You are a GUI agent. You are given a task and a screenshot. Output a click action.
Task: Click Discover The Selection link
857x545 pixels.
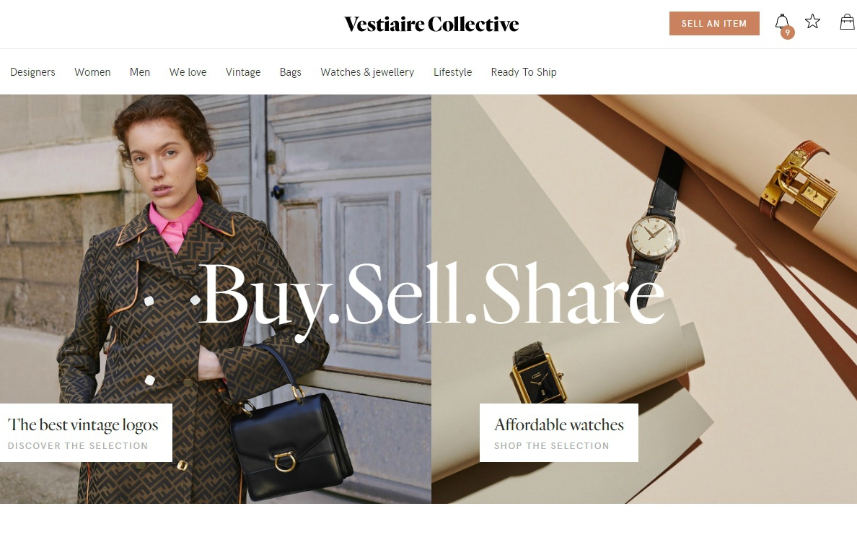[78, 446]
